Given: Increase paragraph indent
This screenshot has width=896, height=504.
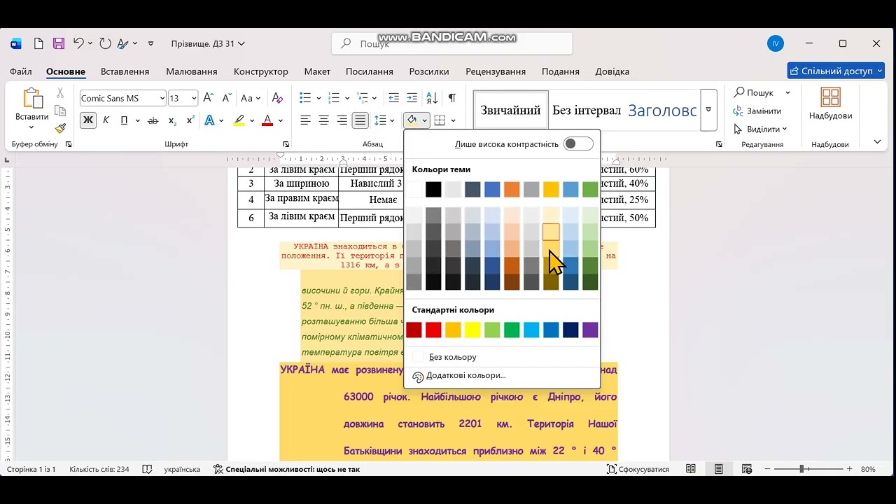Looking at the screenshot, I should pyautogui.click(x=412, y=98).
